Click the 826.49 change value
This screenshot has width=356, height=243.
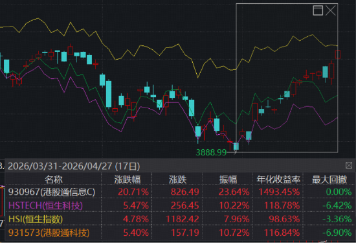[185, 192]
